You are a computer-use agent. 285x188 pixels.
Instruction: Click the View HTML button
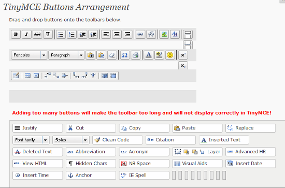(38, 164)
